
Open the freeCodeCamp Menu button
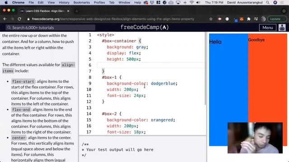[x=268, y=27]
